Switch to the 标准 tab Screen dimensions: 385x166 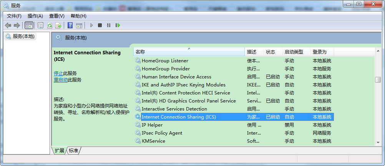pos(73,151)
